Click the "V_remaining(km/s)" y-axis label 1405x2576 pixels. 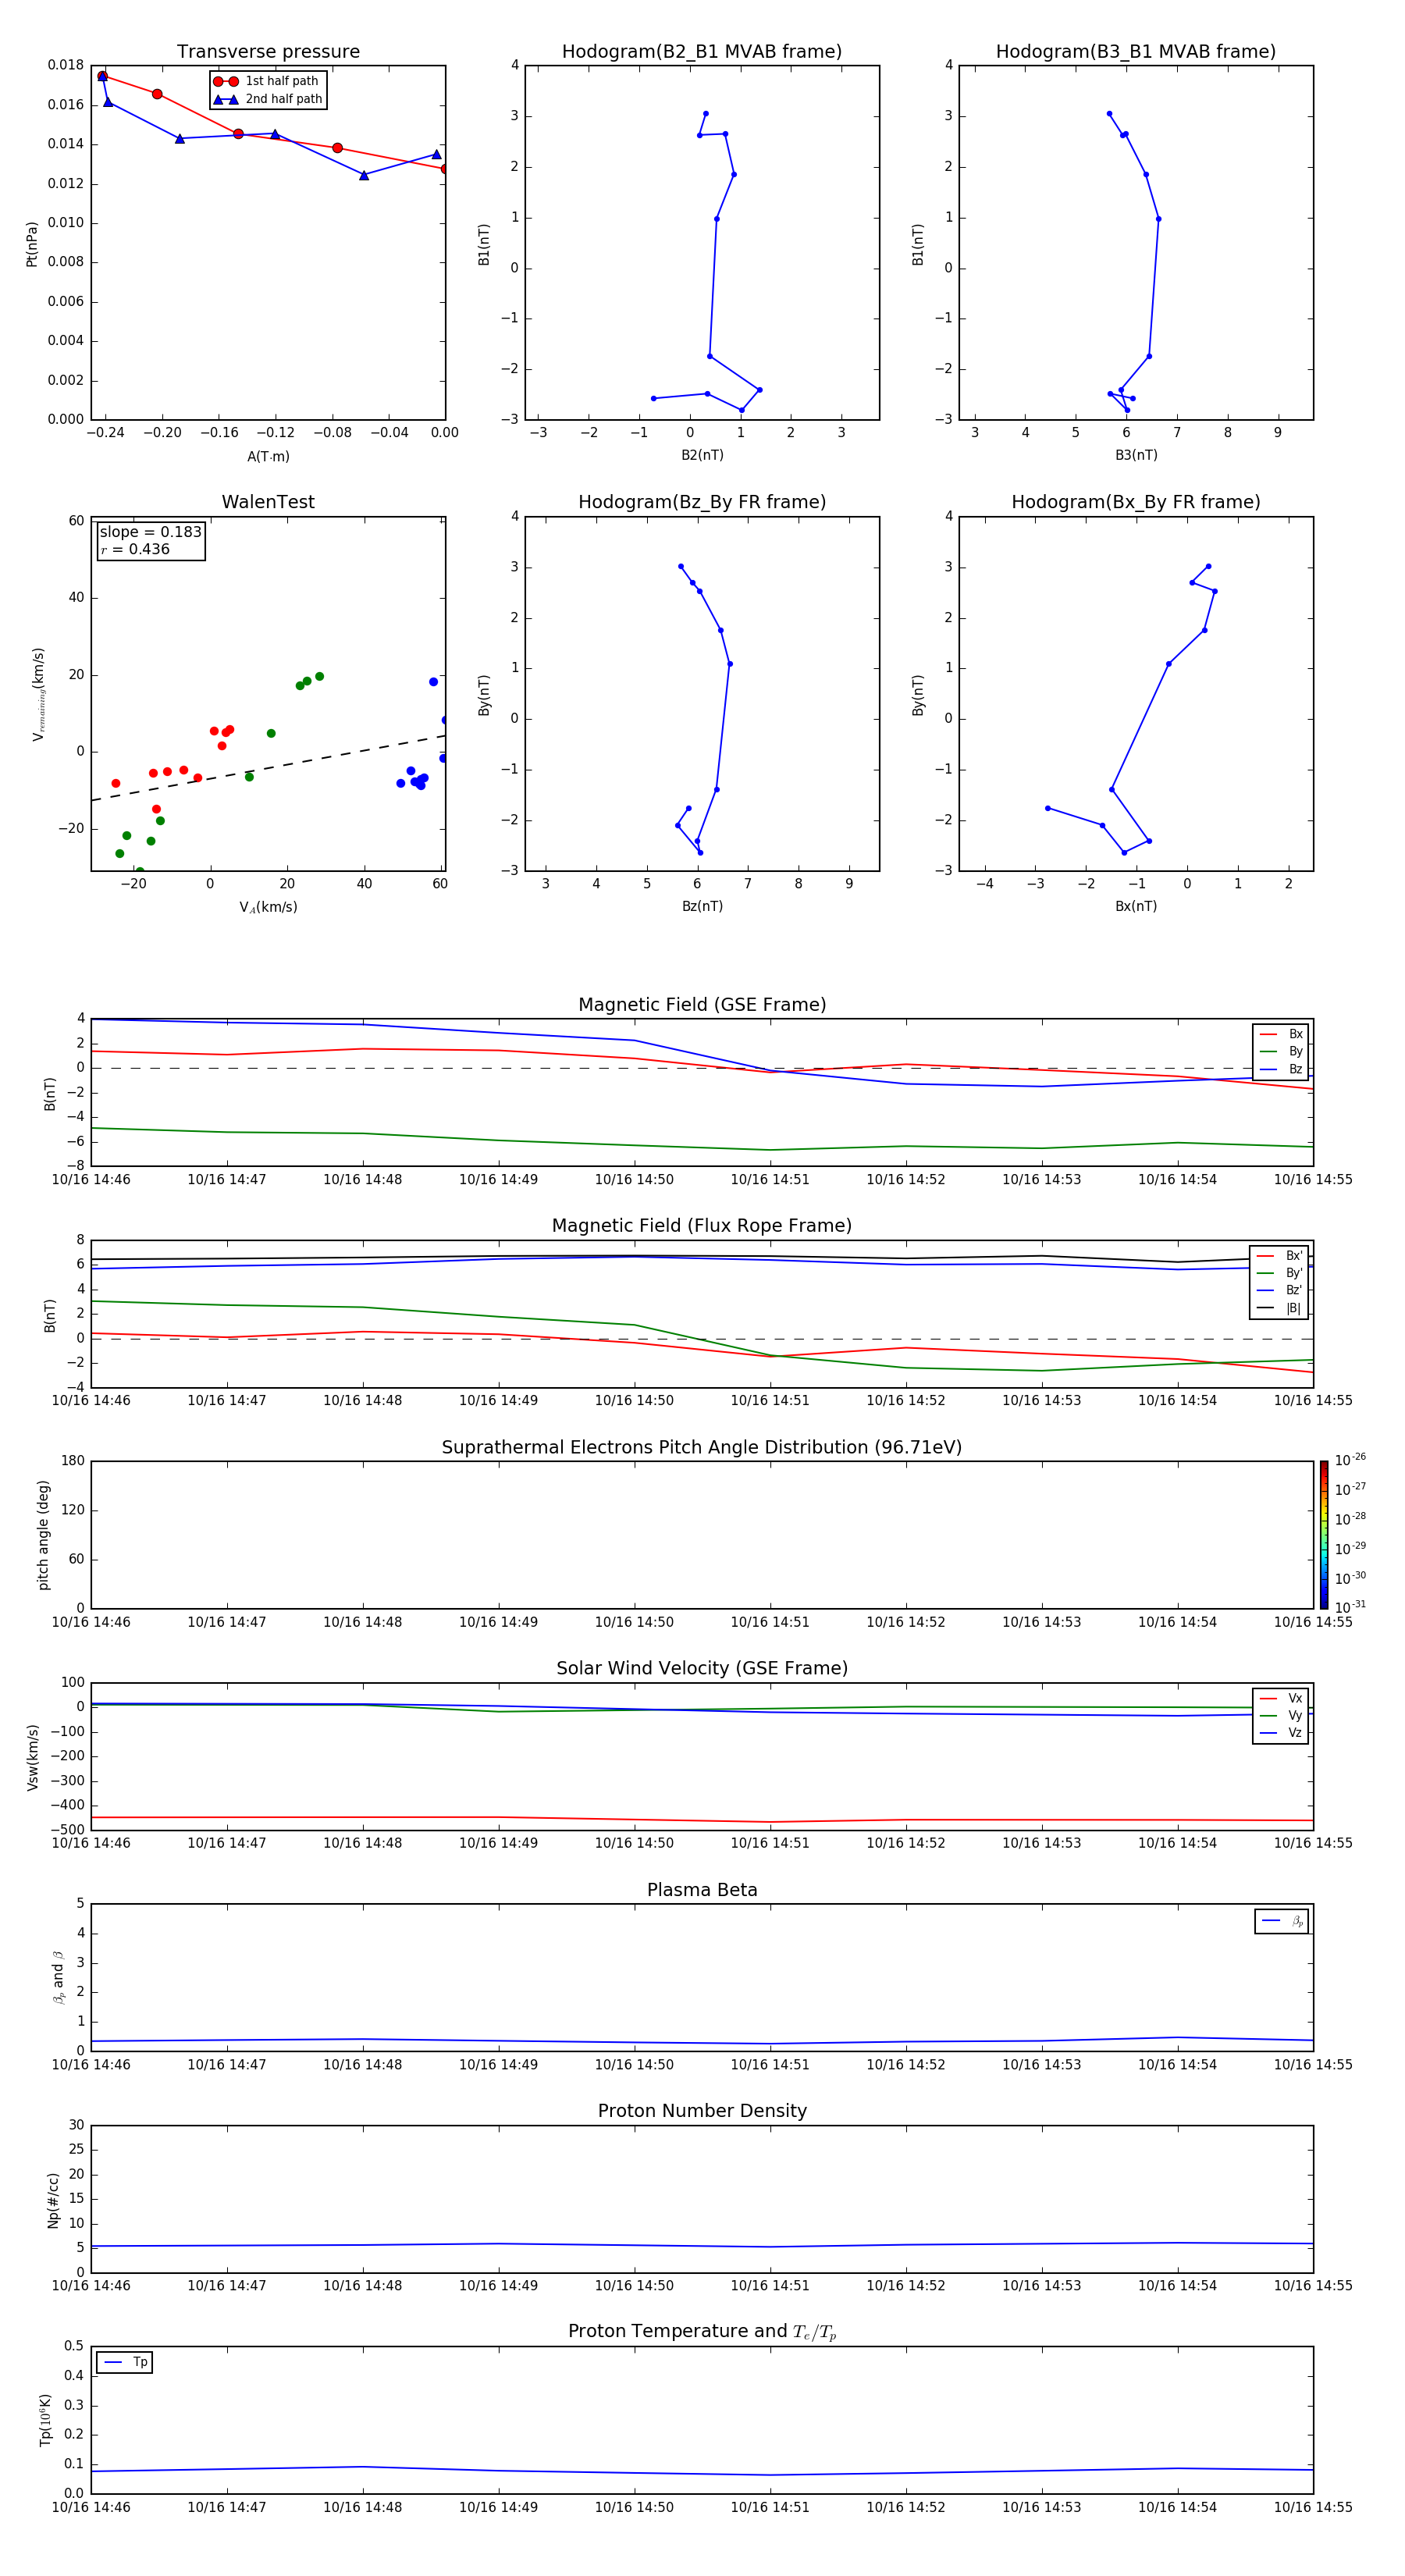(38, 694)
